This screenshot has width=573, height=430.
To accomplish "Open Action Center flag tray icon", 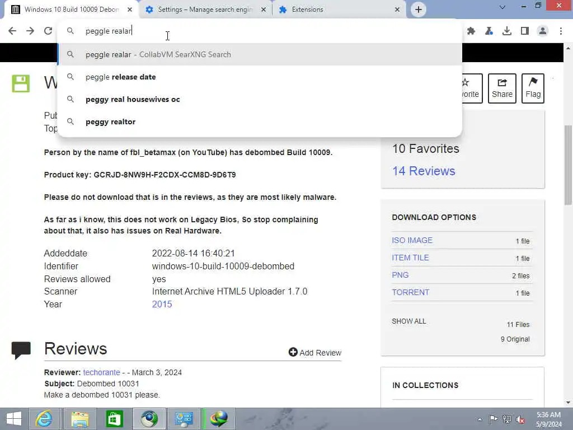I will [493, 419].
